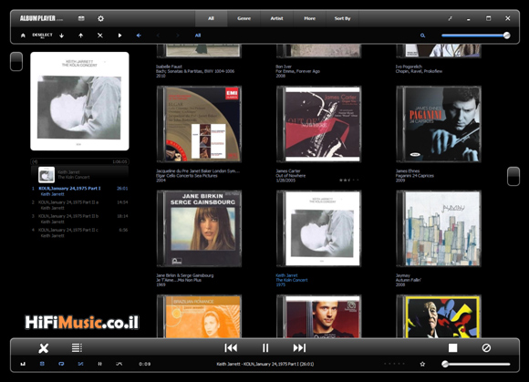529x382 pixels.
Task: Clear playlist with large X icon
Action: [44, 348]
